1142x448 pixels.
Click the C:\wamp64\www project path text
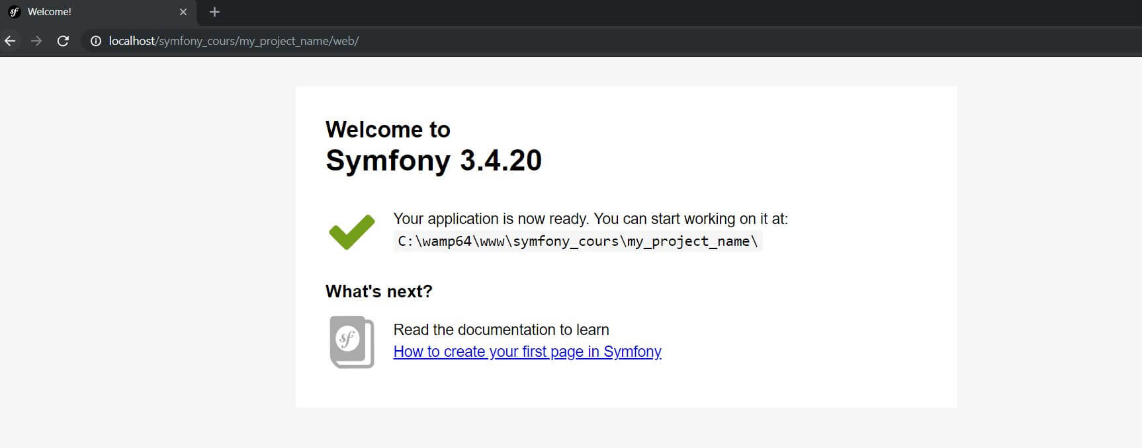[578, 241]
